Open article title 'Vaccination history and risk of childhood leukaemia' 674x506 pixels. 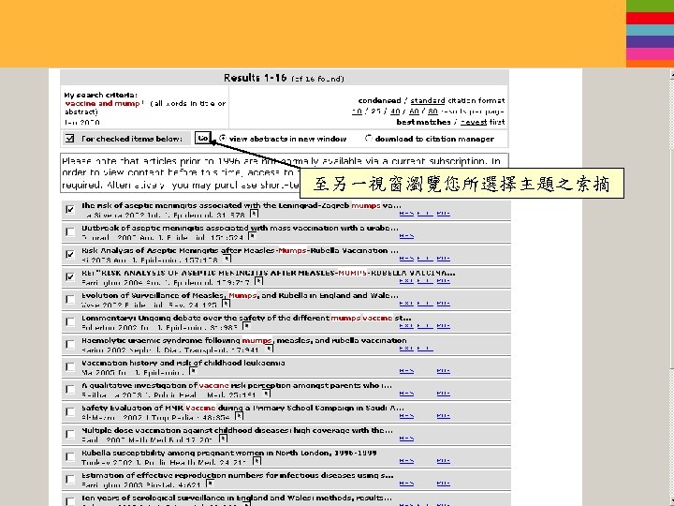[183, 363]
